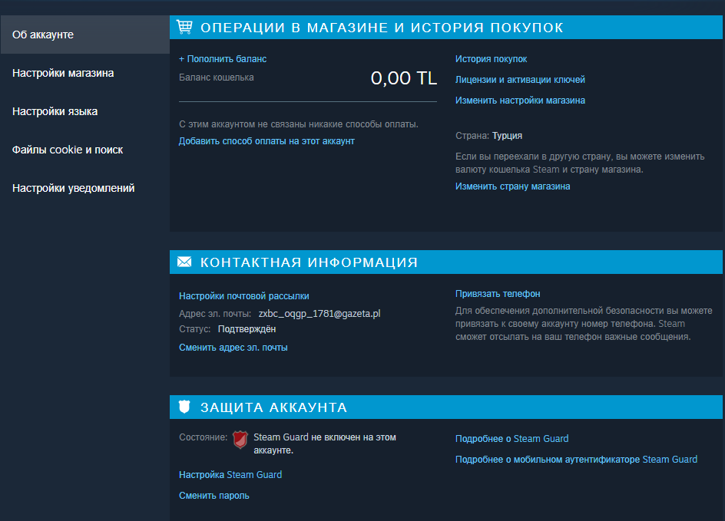Open Подробнее о Steam Guard link
The width and height of the screenshot is (725, 521).
(511, 439)
